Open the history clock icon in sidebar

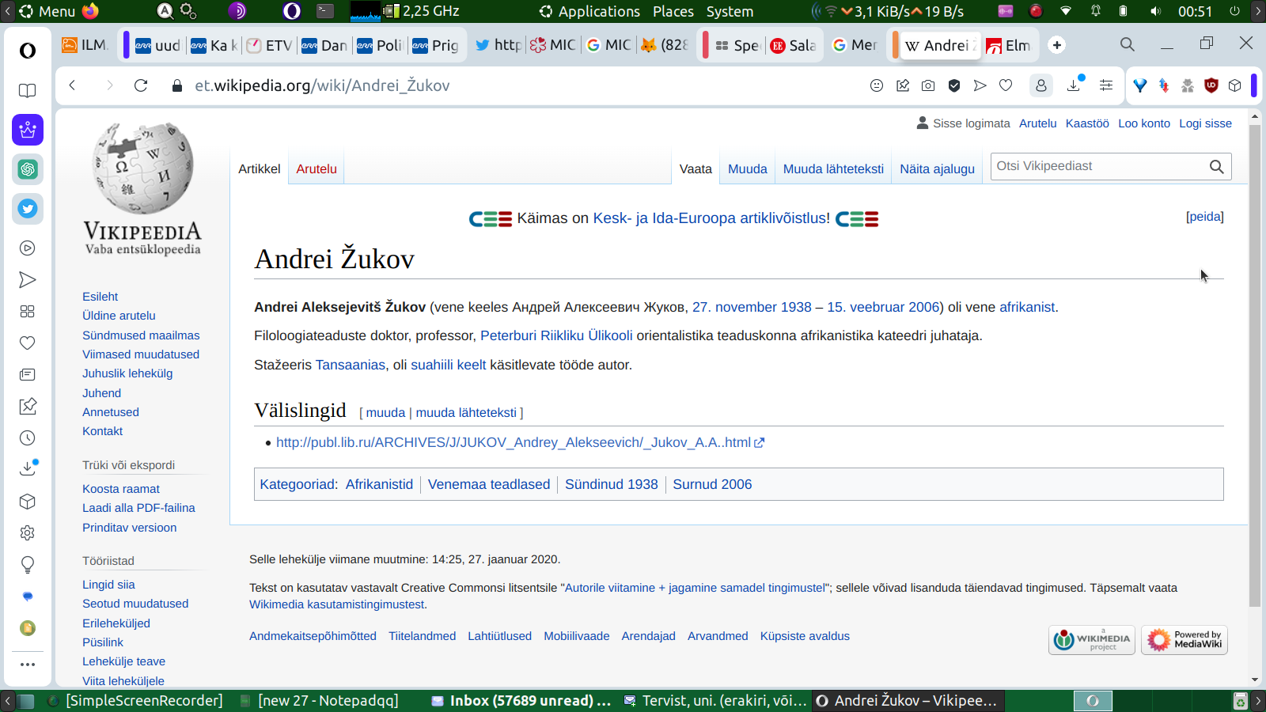click(28, 438)
